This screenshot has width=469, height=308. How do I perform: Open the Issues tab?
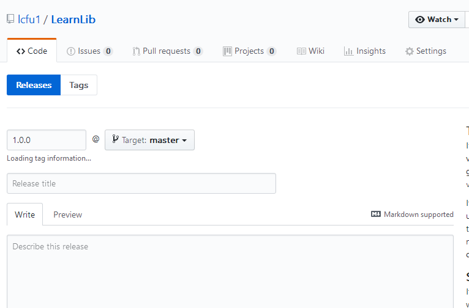[x=89, y=51]
